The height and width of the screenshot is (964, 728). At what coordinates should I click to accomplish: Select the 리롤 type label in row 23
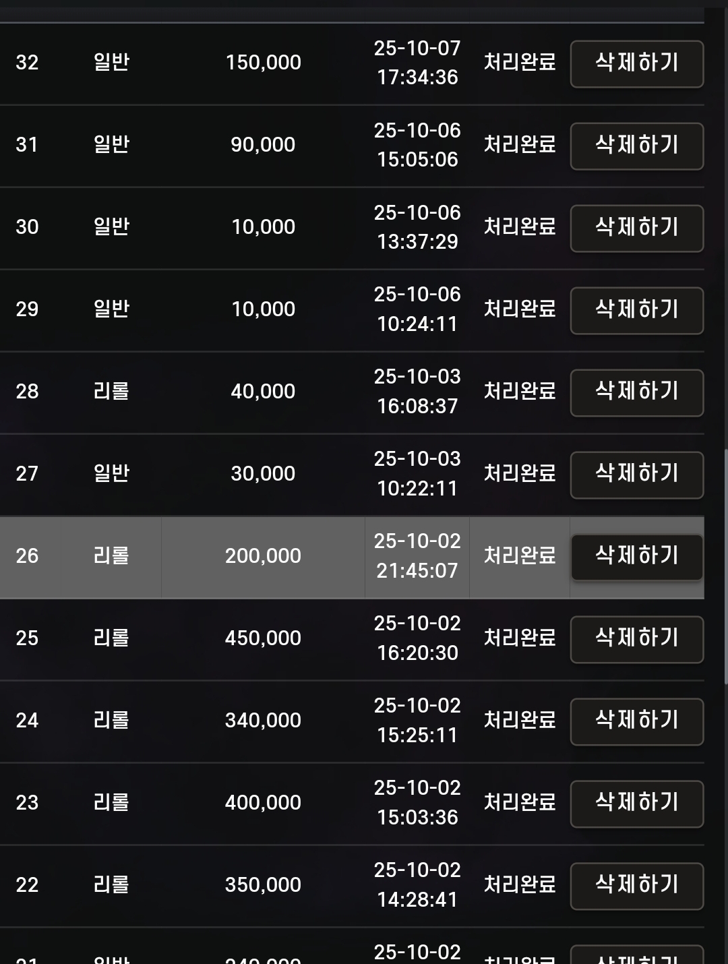[111, 802]
